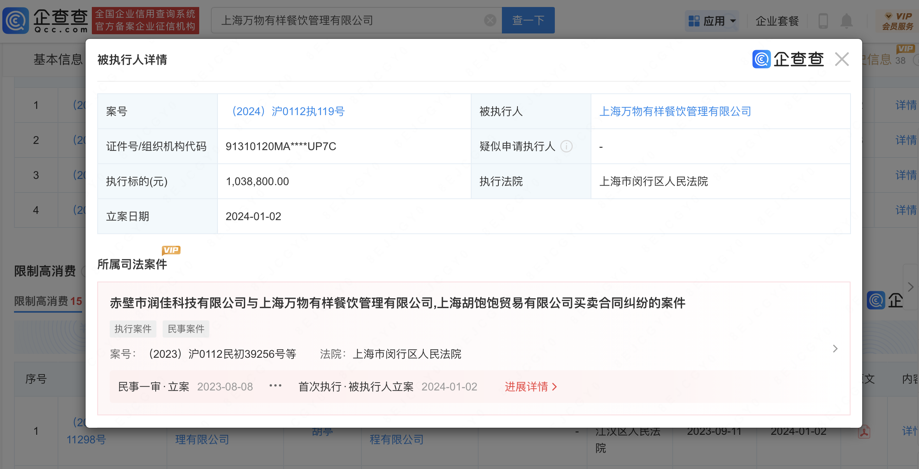Click the 执行案件 tag
919x469 pixels.
point(133,329)
